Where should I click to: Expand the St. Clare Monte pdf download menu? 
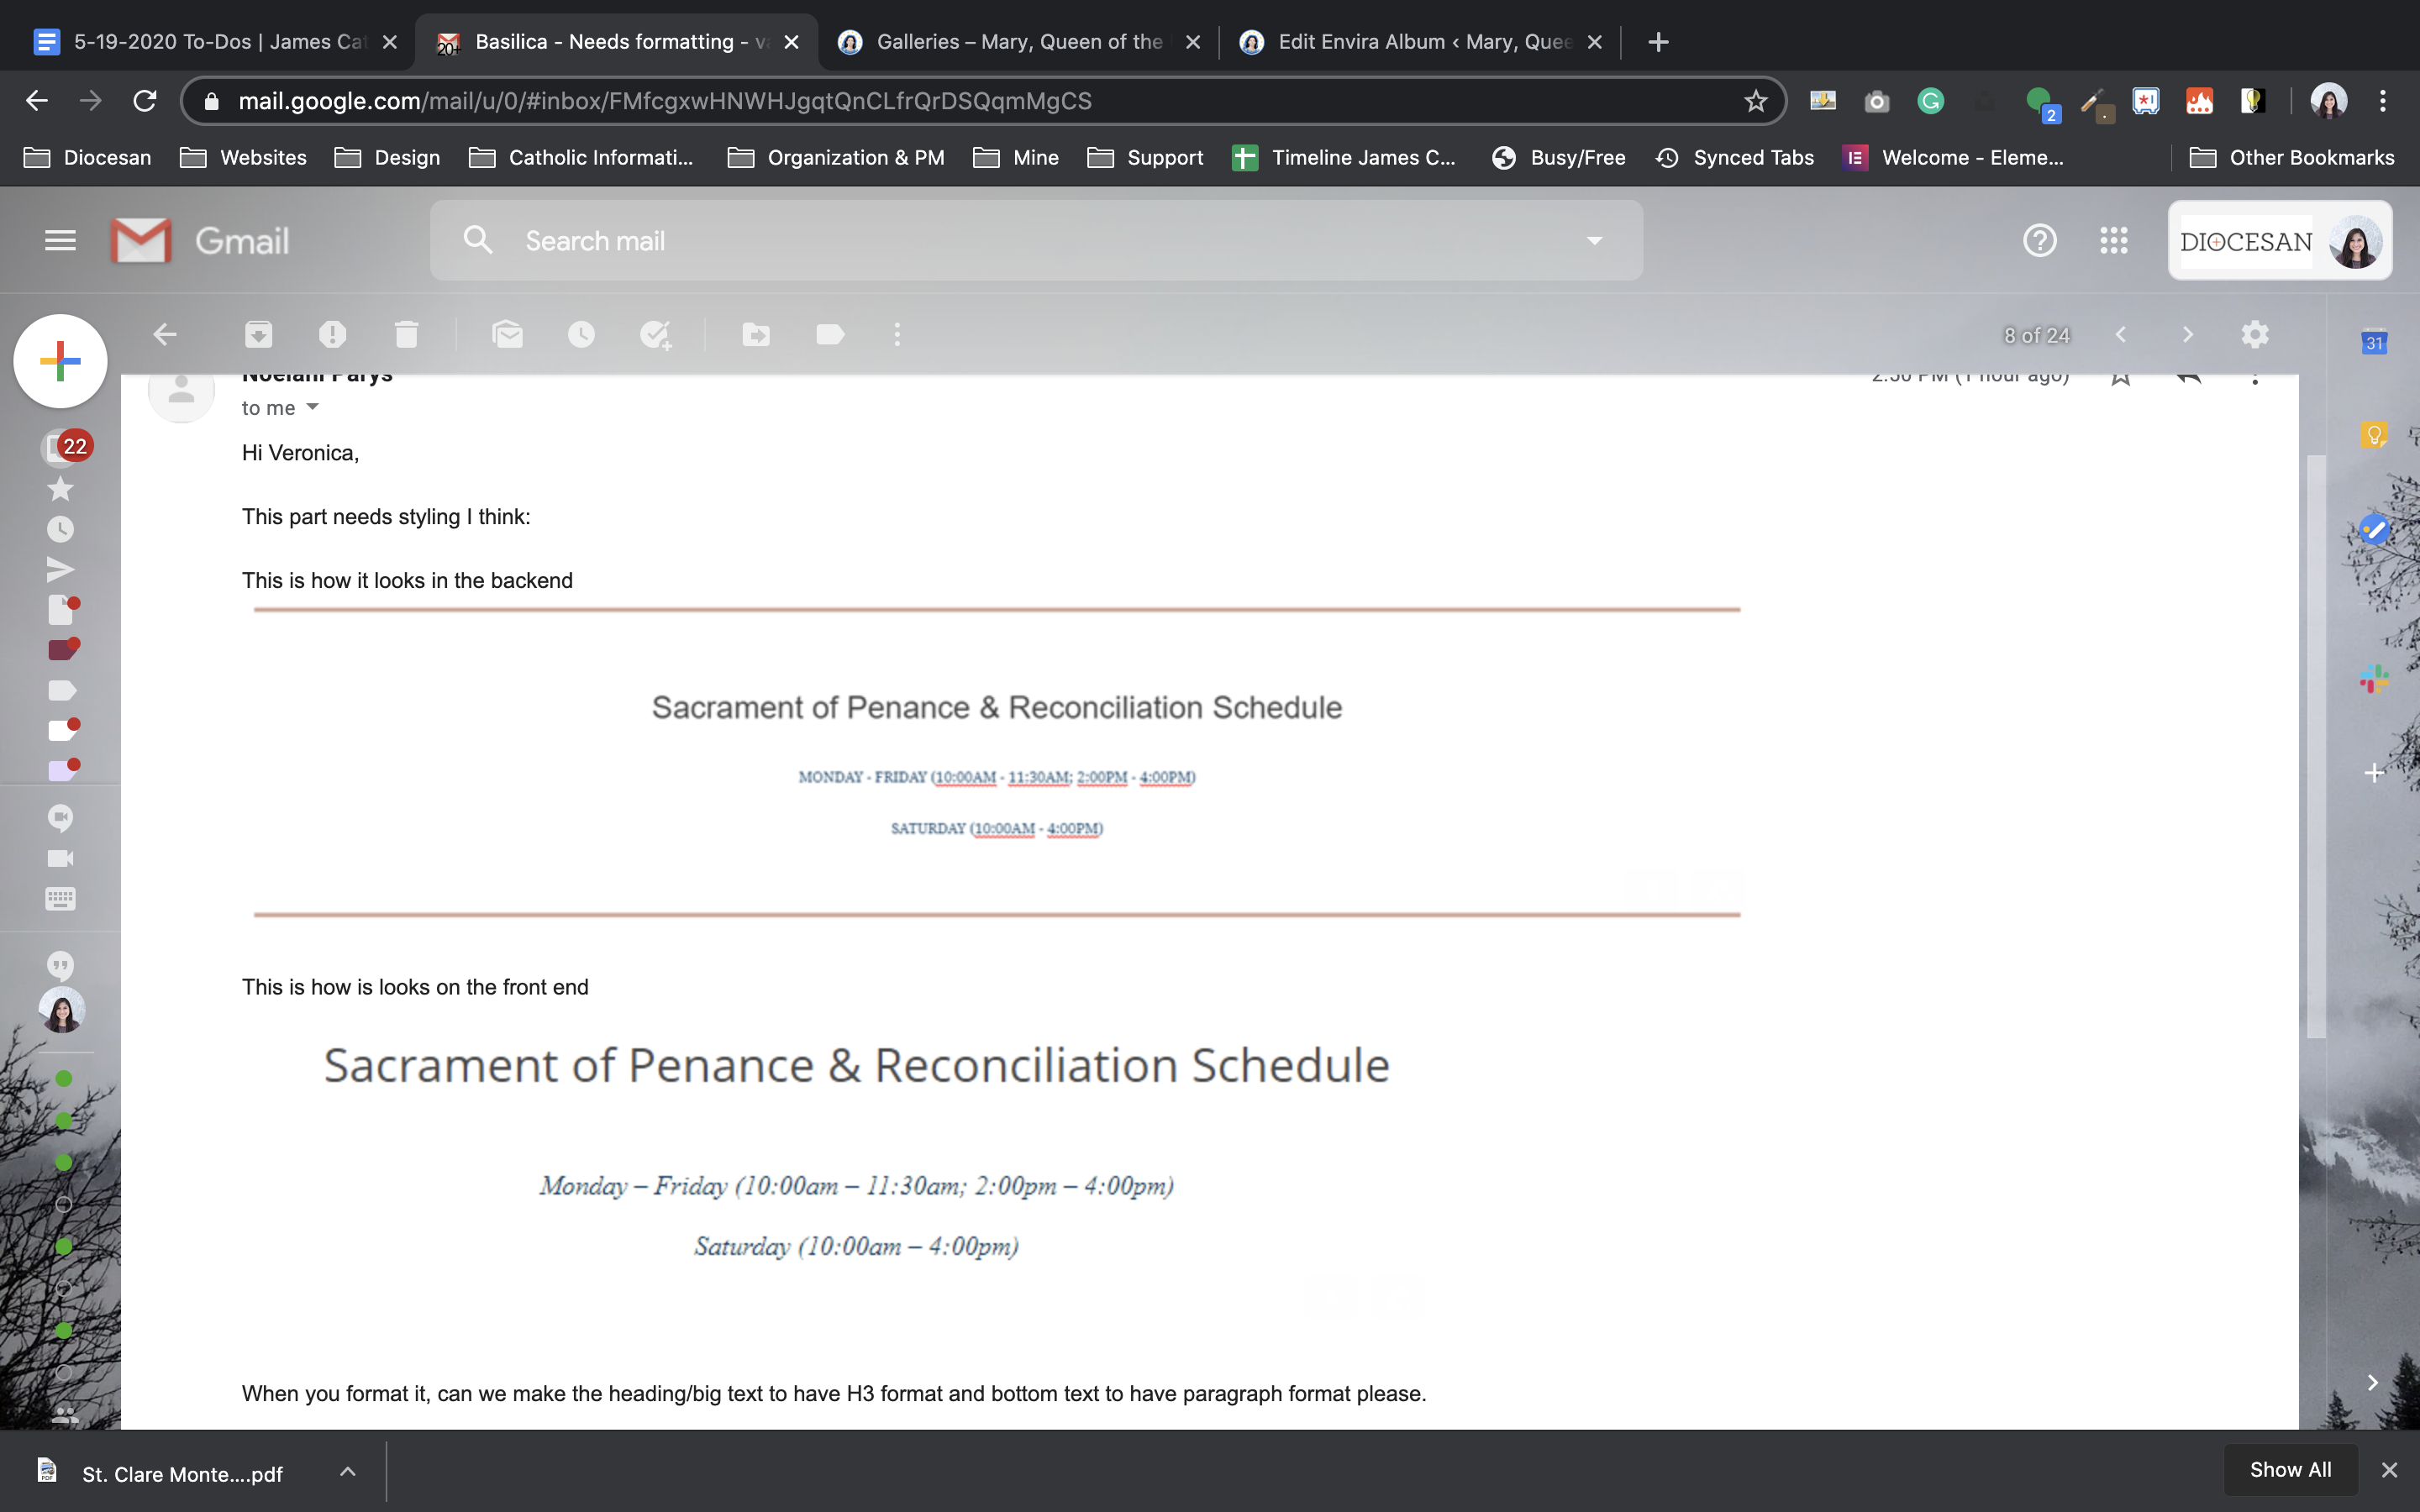pyautogui.click(x=347, y=1471)
